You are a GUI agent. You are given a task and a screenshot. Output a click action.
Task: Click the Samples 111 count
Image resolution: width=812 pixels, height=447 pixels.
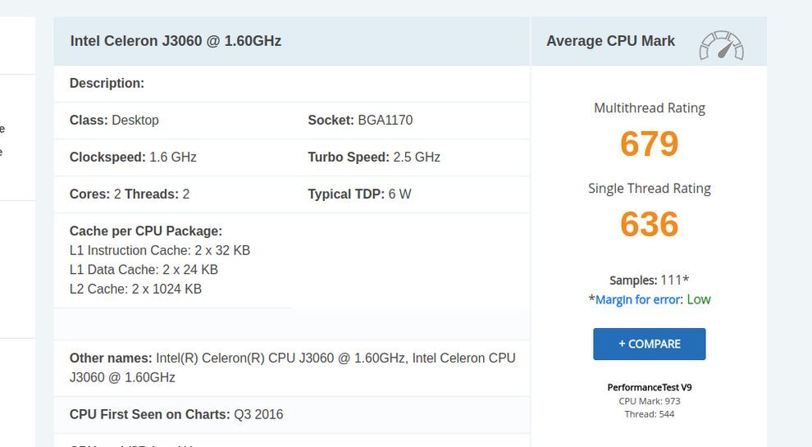649,281
